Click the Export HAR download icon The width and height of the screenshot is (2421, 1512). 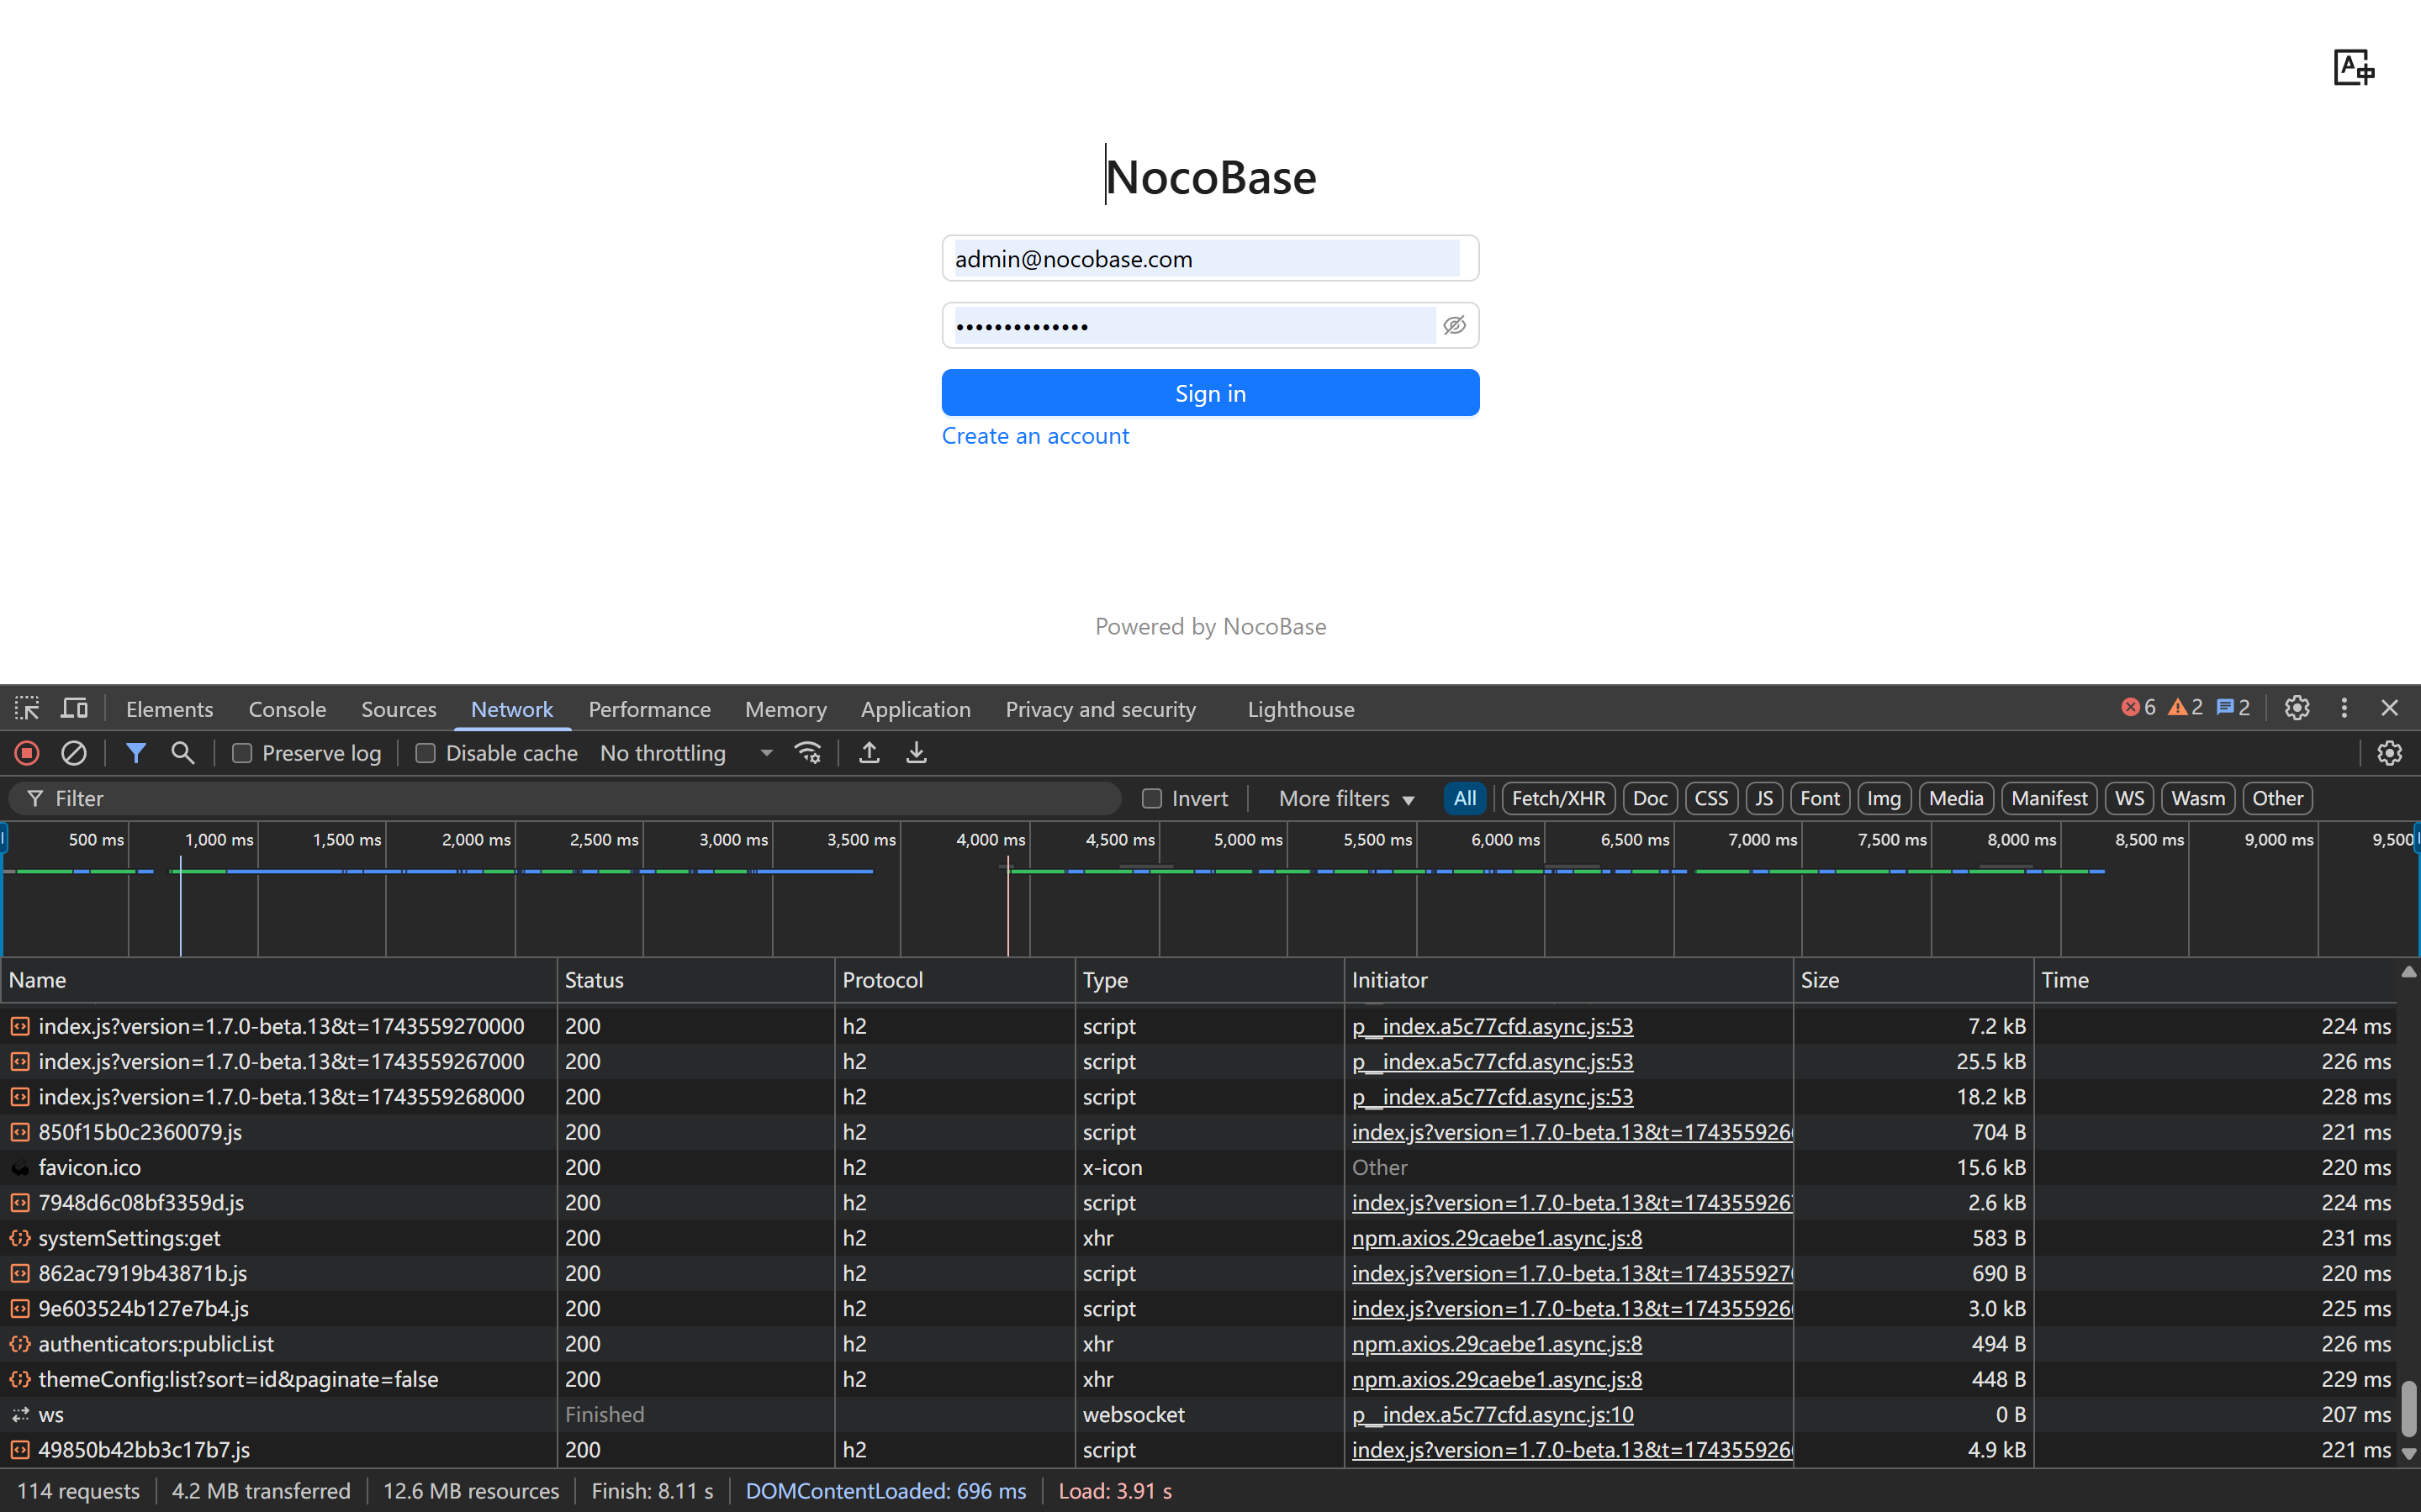(916, 753)
